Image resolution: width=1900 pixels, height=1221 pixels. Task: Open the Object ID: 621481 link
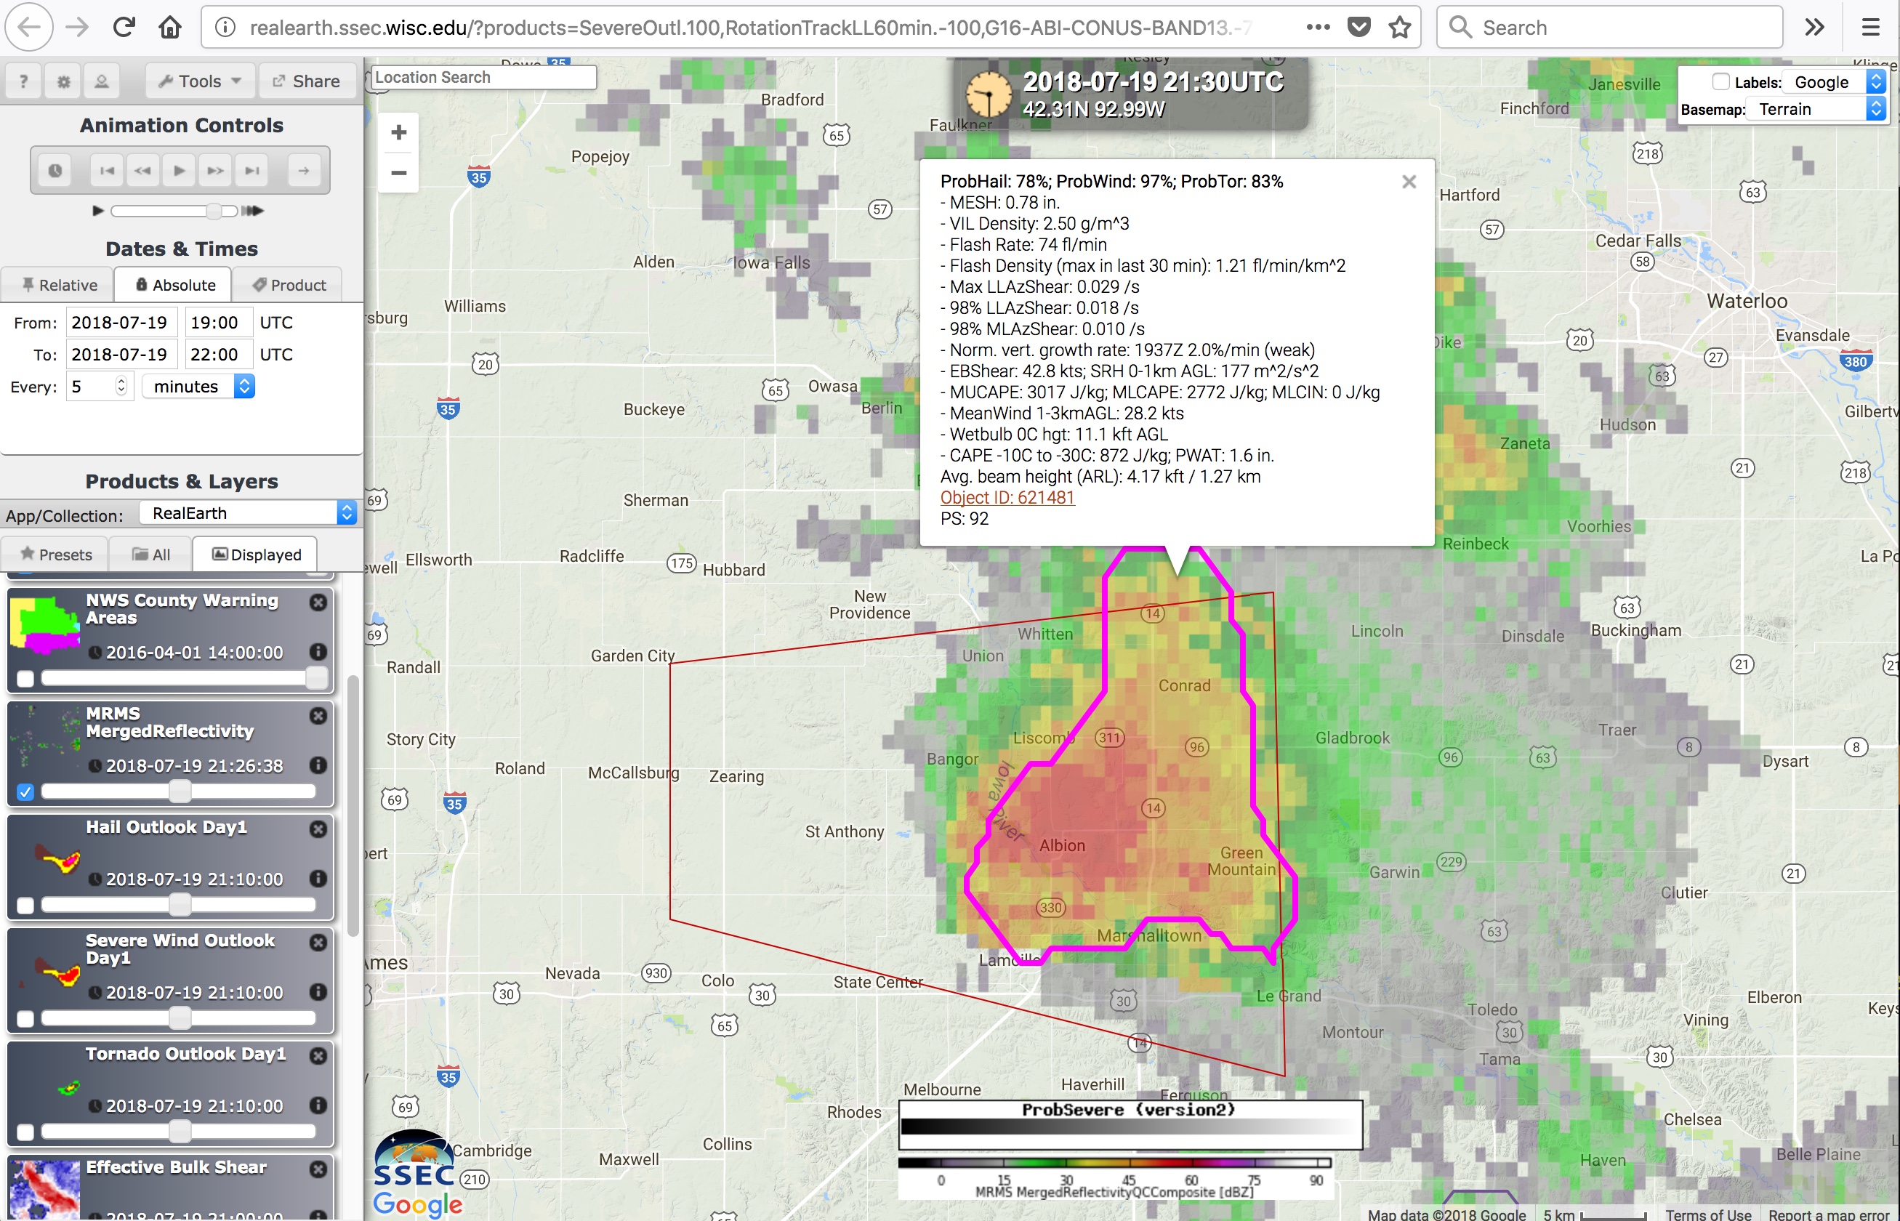point(1007,497)
